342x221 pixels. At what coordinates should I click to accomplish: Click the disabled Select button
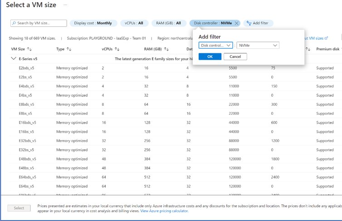tap(19, 208)
